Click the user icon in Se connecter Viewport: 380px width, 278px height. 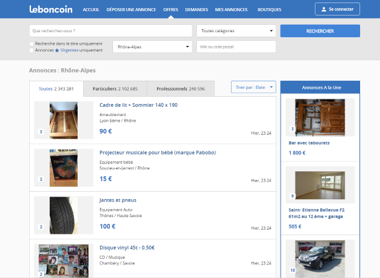(323, 10)
